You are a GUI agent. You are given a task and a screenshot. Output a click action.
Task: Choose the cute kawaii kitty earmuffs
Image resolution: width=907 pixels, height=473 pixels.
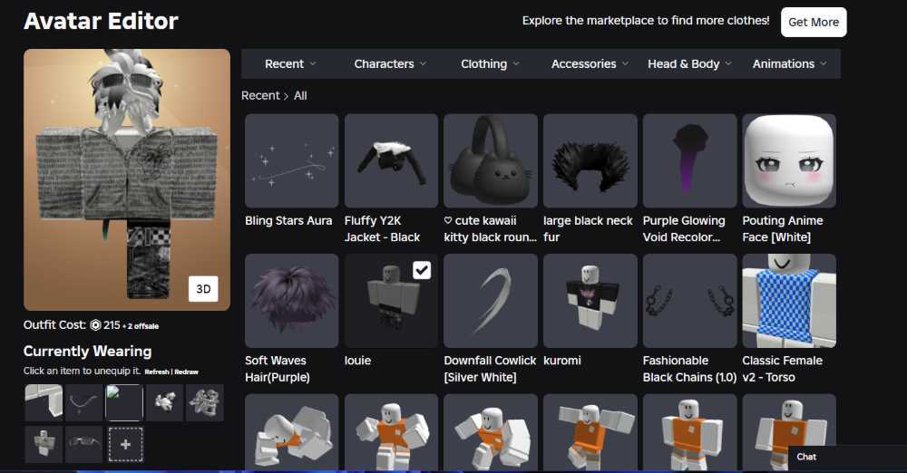[x=491, y=160]
